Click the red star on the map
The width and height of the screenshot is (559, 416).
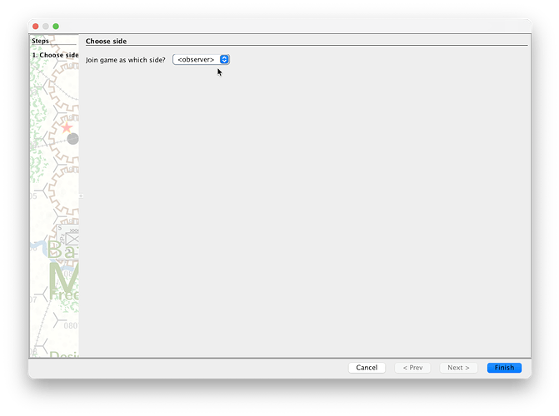click(67, 127)
